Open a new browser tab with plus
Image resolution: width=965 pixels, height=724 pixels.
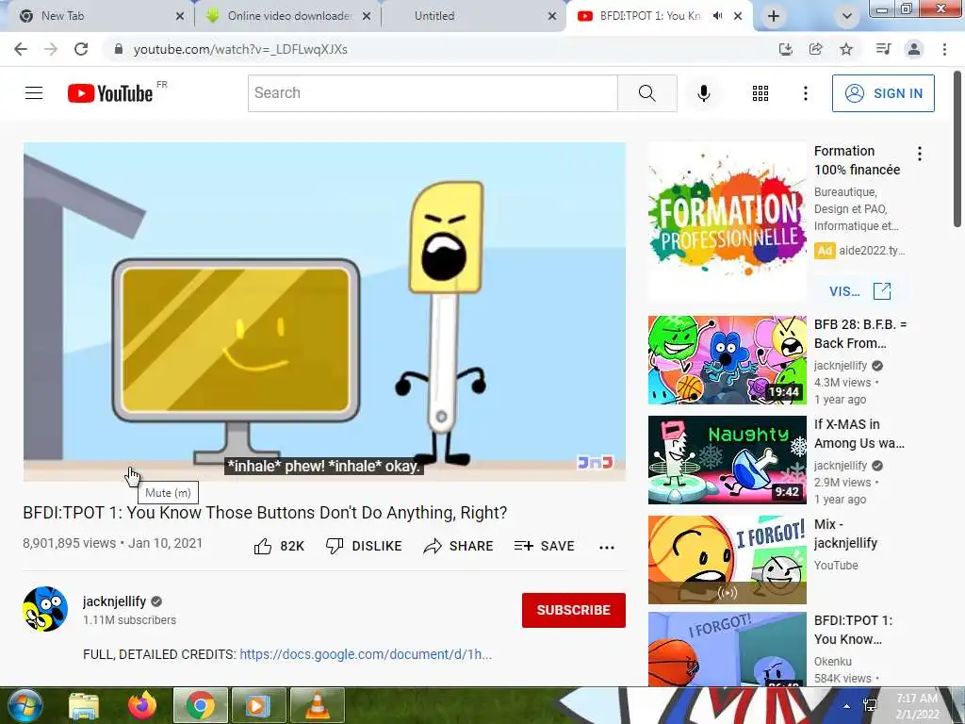(774, 17)
